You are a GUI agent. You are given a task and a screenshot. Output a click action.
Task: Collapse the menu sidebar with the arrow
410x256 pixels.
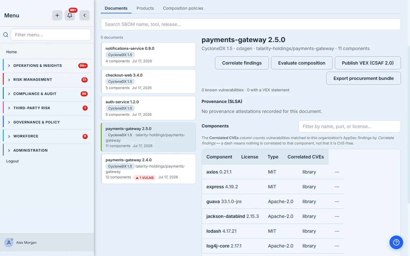pyautogui.click(x=85, y=15)
